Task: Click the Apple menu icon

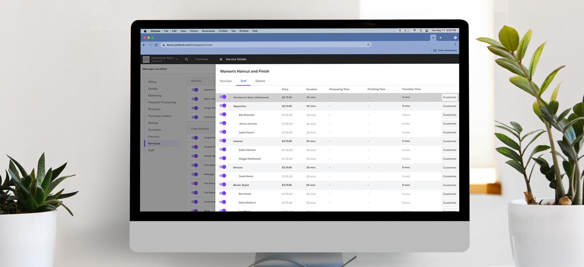Action: pos(145,31)
